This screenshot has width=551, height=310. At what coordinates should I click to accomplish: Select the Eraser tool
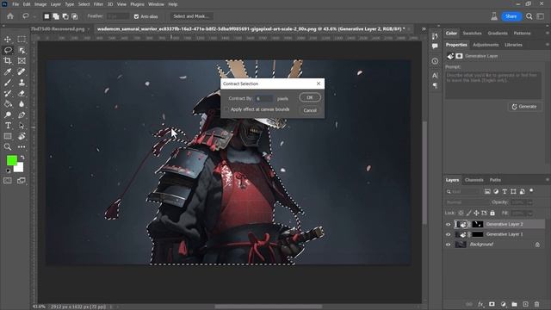[22, 94]
